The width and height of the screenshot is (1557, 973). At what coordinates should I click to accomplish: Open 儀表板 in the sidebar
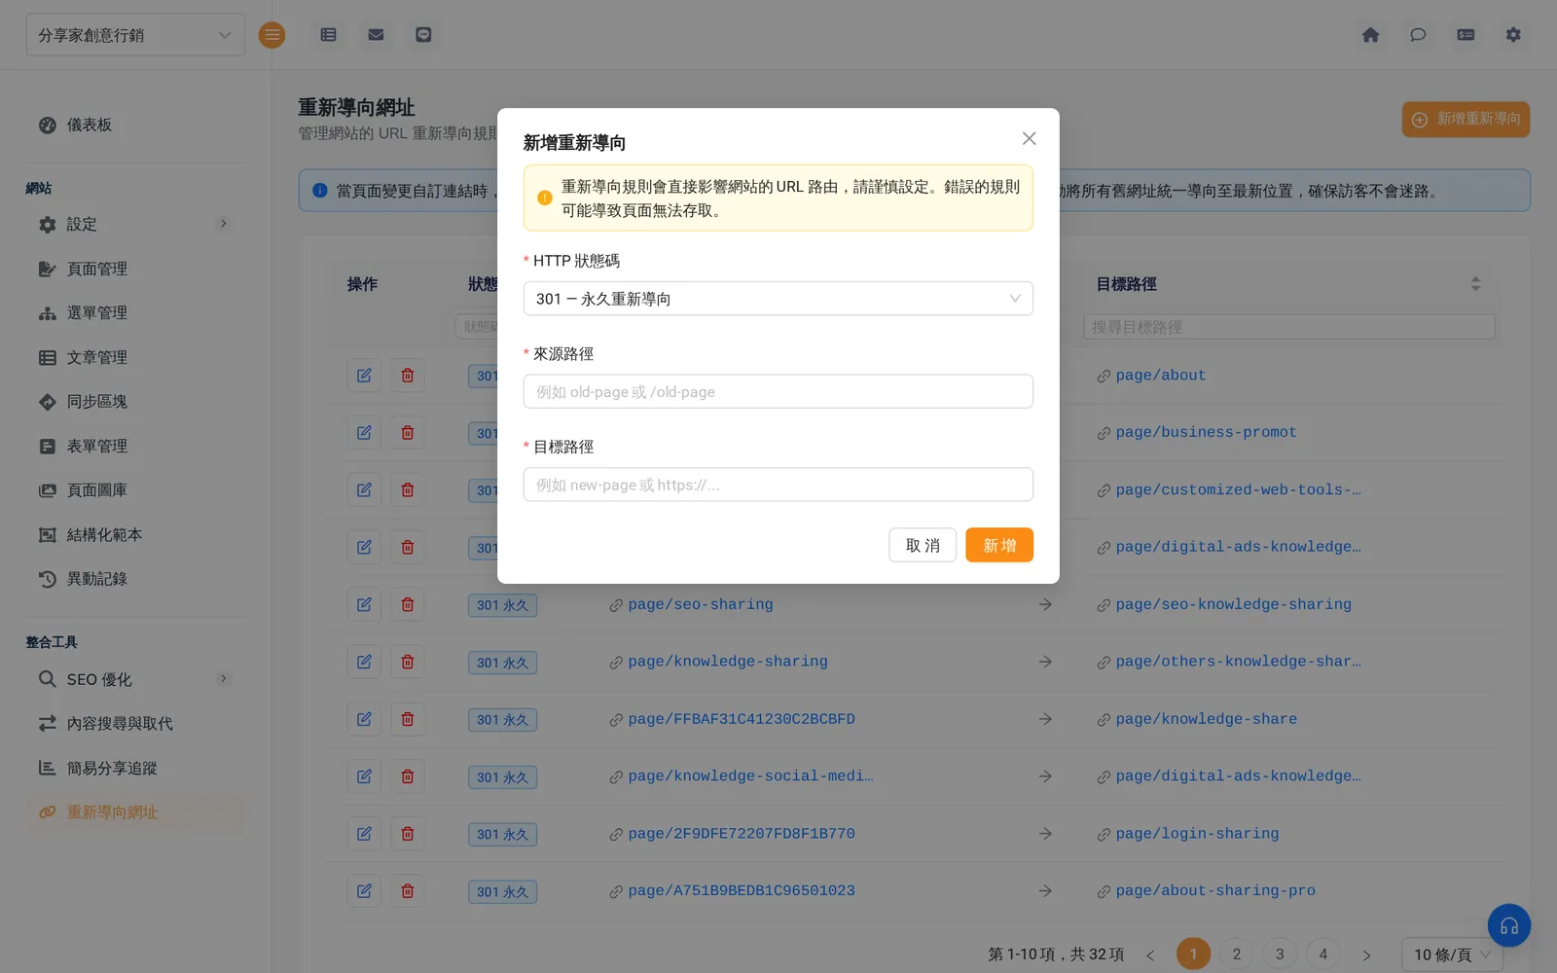click(x=135, y=125)
